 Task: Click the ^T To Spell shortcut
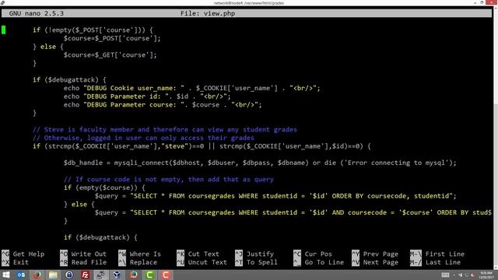[256, 262]
